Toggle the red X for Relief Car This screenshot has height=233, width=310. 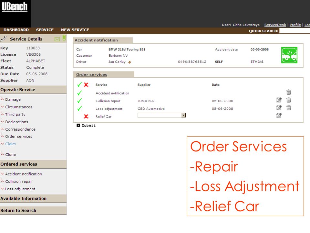pyautogui.click(x=86, y=116)
